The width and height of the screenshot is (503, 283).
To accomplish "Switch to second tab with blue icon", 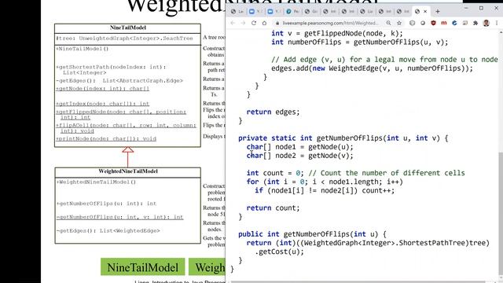I will (255, 12).
